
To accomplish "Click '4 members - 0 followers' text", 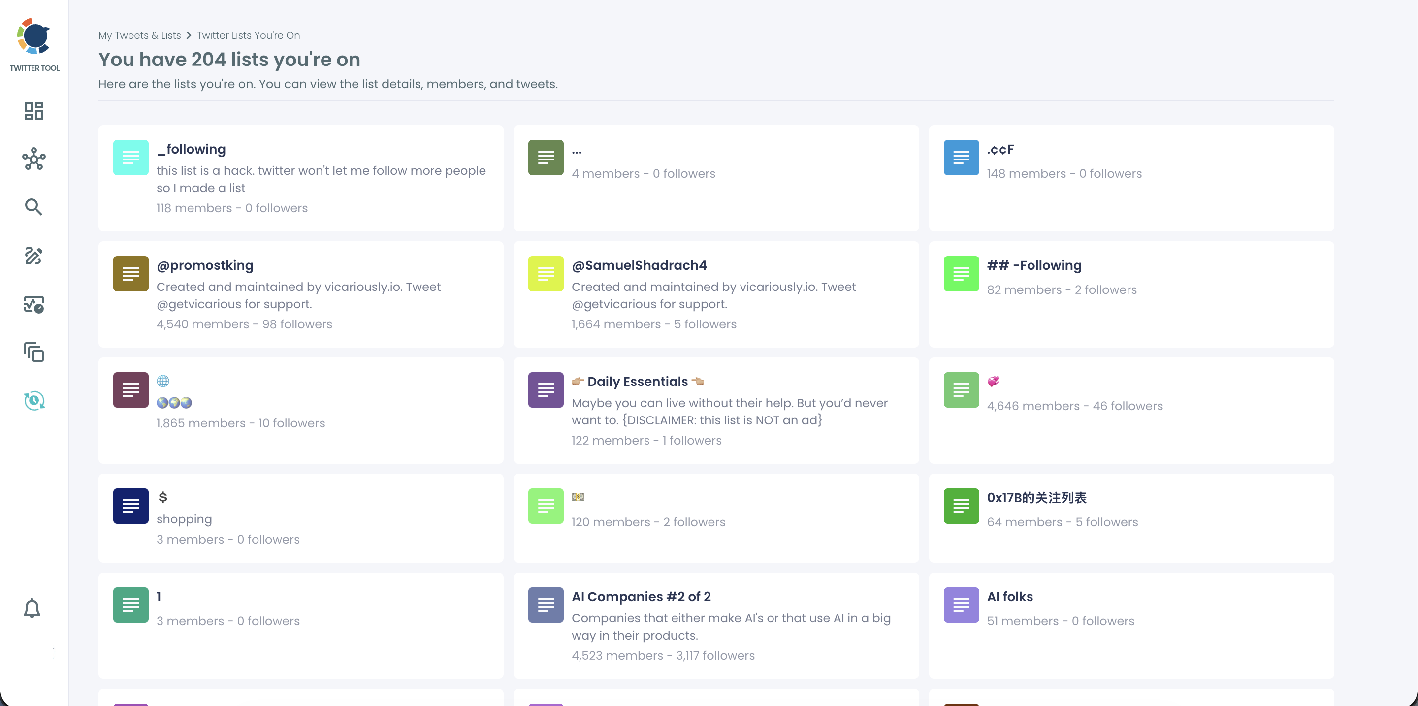I will pos(644,173).
